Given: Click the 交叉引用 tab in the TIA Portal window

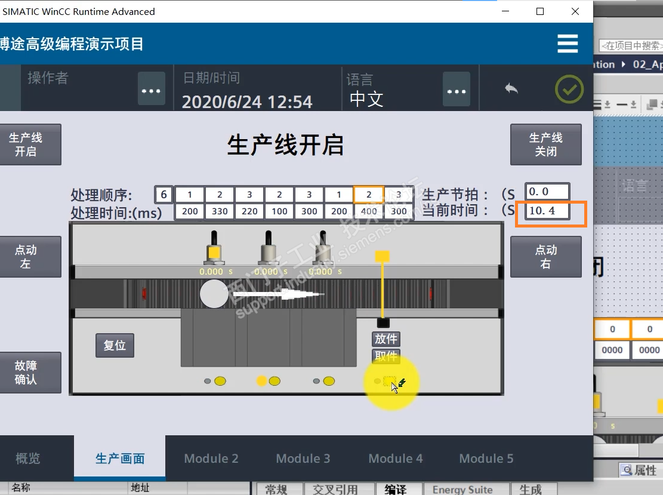Looking at the screenshot, I should click(339, 489).
